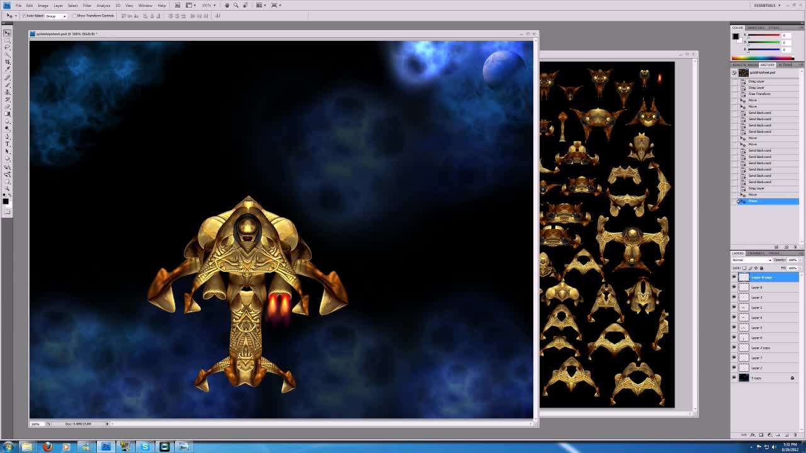This screenshot has height=453, width=806.
Task: Click the Add layer style fx icon
Action: (x=752, y=435)
